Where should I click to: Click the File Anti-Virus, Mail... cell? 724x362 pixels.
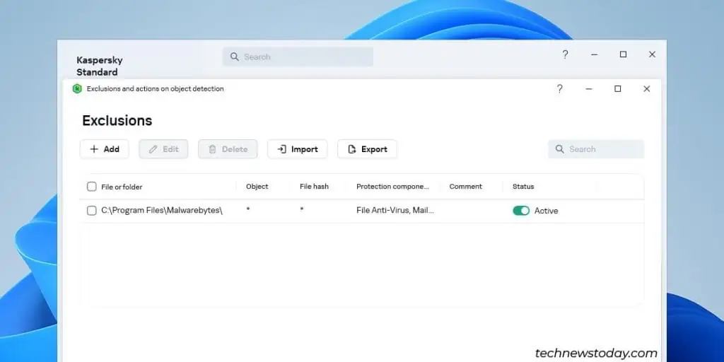395,211
